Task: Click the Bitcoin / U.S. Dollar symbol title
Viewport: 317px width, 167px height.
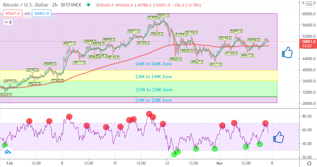Action: pos(26,5)
